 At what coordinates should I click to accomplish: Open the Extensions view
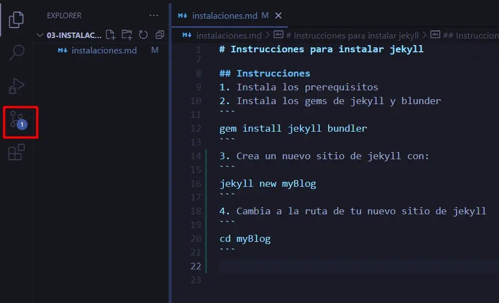[16, 152]
